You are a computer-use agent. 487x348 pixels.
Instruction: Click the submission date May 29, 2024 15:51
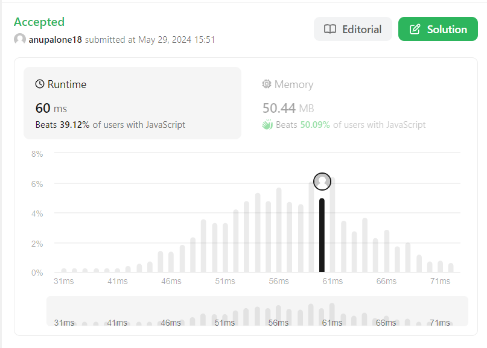coord(176,40)
